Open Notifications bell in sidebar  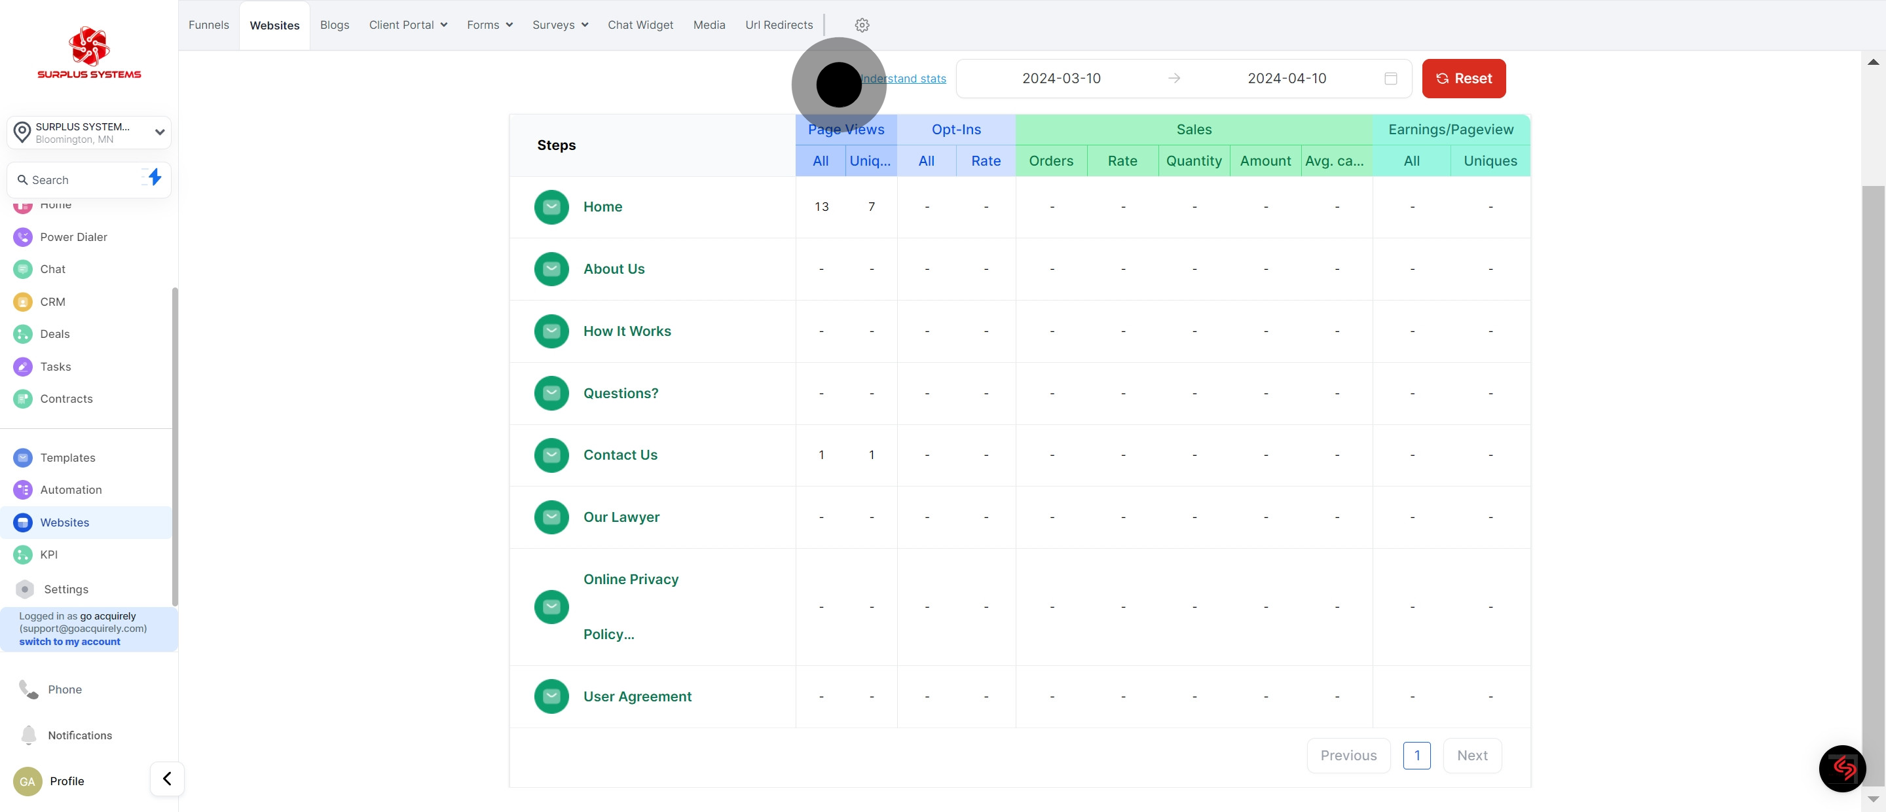pos(29,734)
